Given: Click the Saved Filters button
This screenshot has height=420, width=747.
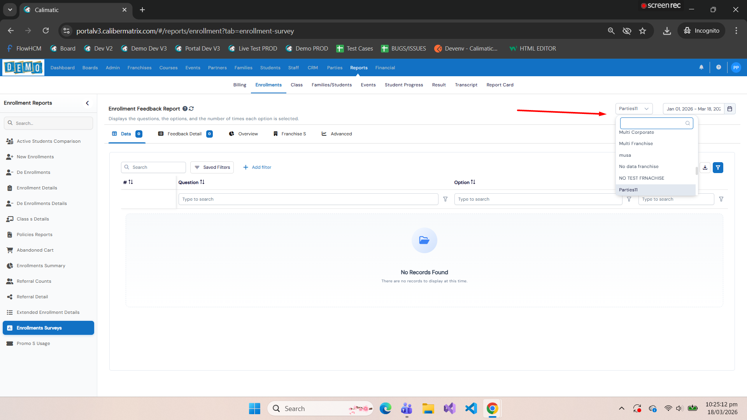Looking at the screenshot, I should pos(212,167).
